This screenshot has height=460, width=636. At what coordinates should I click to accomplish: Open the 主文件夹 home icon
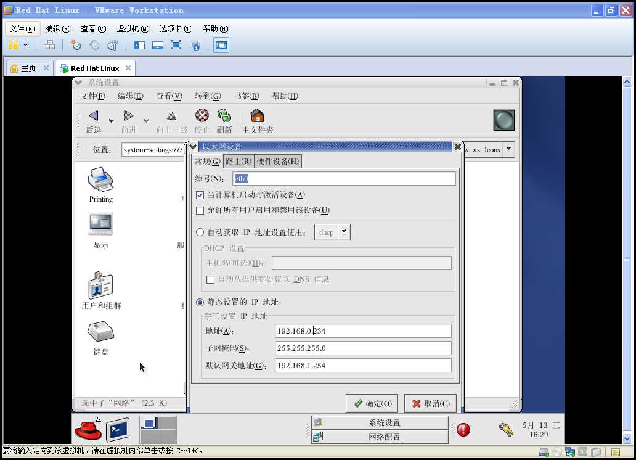(257, 116)
